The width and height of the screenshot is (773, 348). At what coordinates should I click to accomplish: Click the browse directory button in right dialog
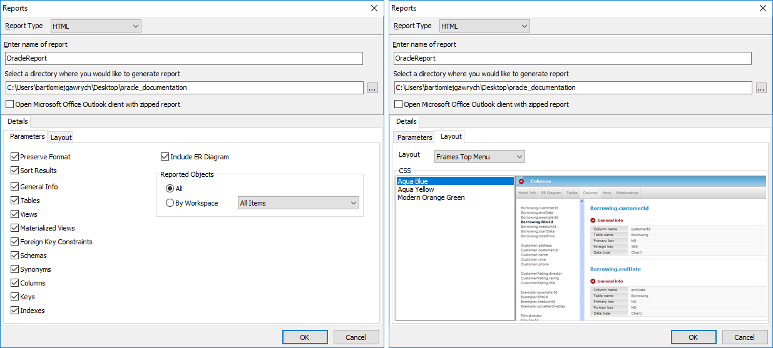point(761,88)
